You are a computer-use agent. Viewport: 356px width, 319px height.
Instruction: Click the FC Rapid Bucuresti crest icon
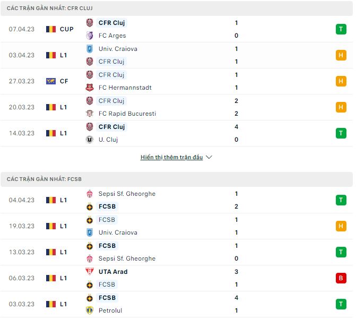89,114
